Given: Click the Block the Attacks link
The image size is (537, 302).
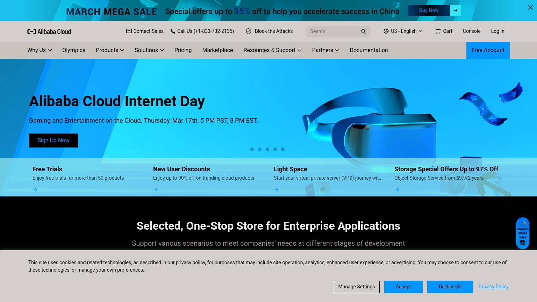Looking at the screenshot, I should coord(274,31).
